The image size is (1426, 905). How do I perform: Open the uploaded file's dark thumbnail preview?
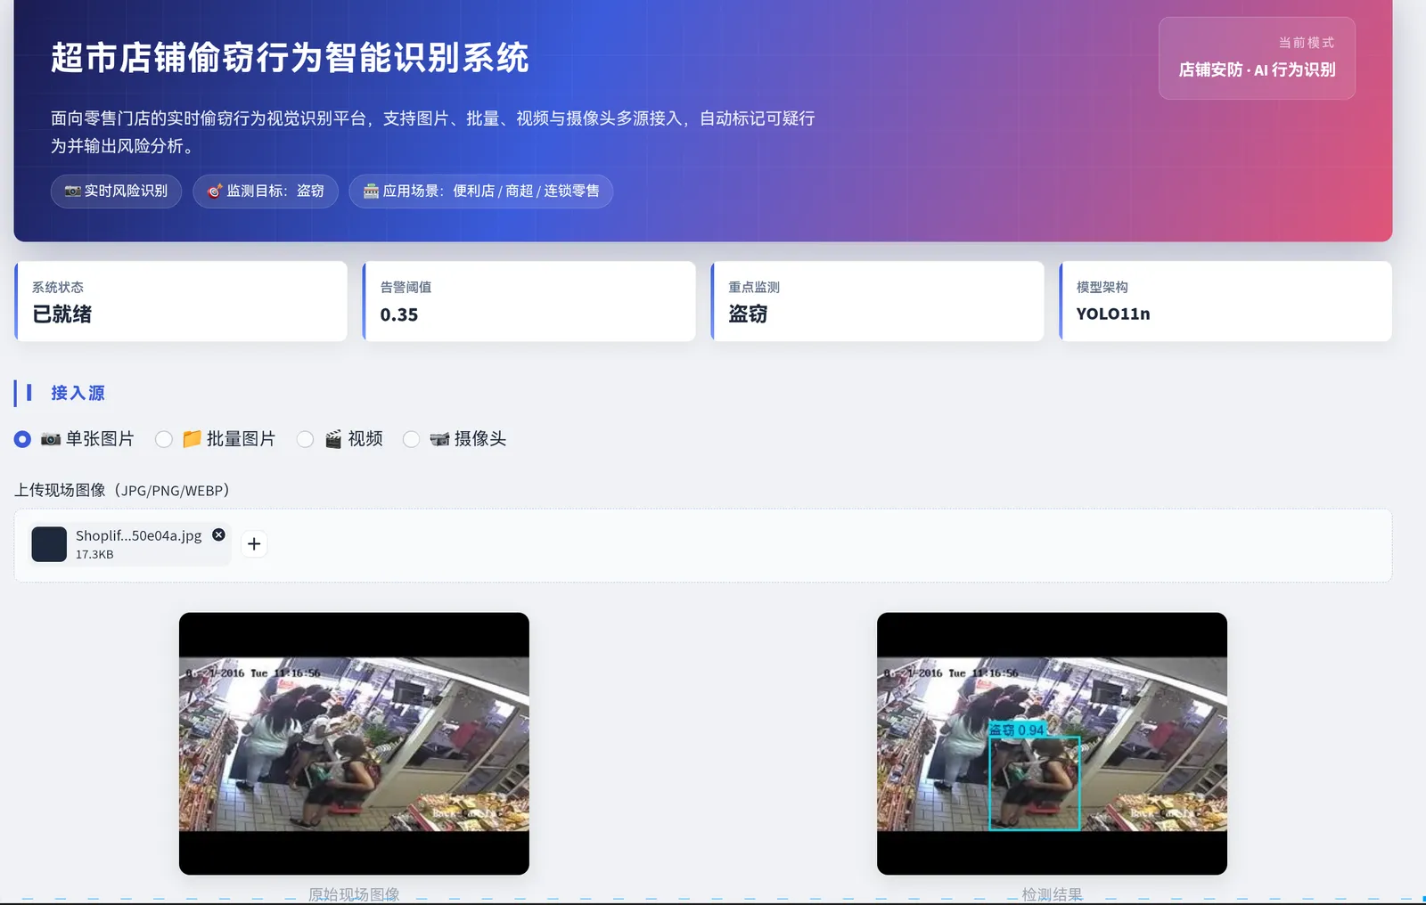(x=49, y=544)
